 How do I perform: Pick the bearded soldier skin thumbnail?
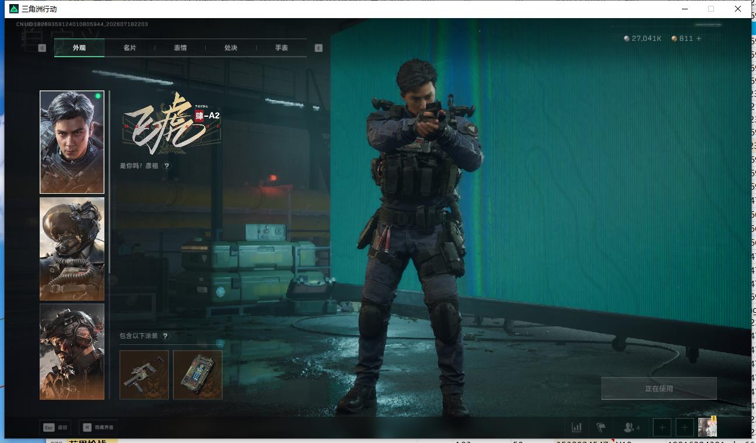[x=72, y=351]
